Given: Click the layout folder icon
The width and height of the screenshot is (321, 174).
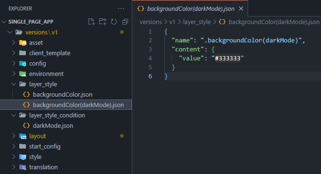Looking at the screenshot, I should click(x=23, y=136).
